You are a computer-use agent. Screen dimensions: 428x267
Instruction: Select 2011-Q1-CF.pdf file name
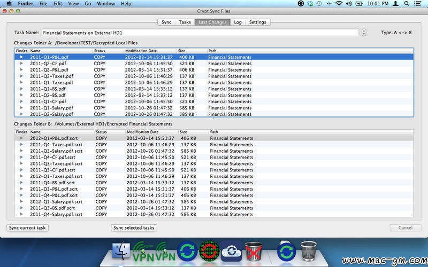point(48,101)
